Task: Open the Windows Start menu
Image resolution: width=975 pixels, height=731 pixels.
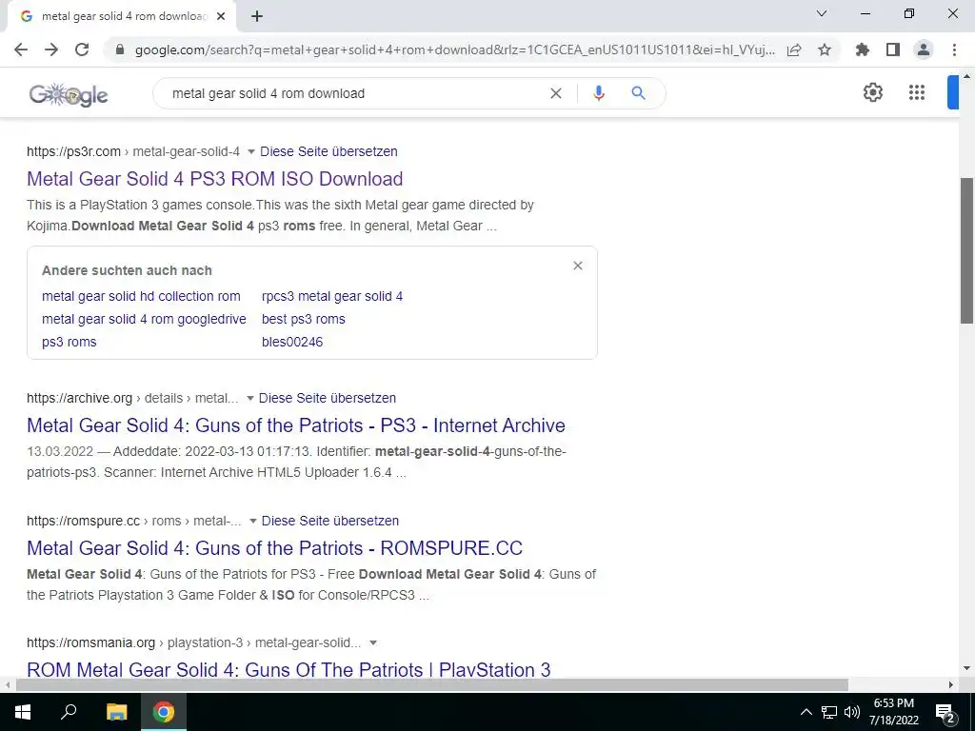Action: point(23,712)
